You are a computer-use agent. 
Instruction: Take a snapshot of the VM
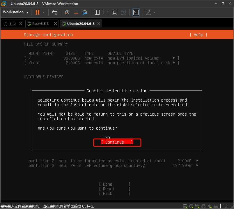tap(67, 12)
